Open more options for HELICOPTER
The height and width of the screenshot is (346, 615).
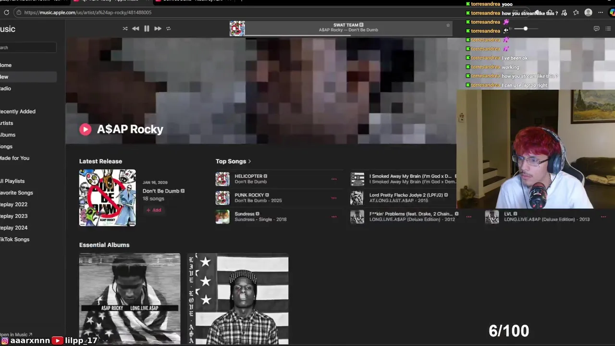[334, 179]
